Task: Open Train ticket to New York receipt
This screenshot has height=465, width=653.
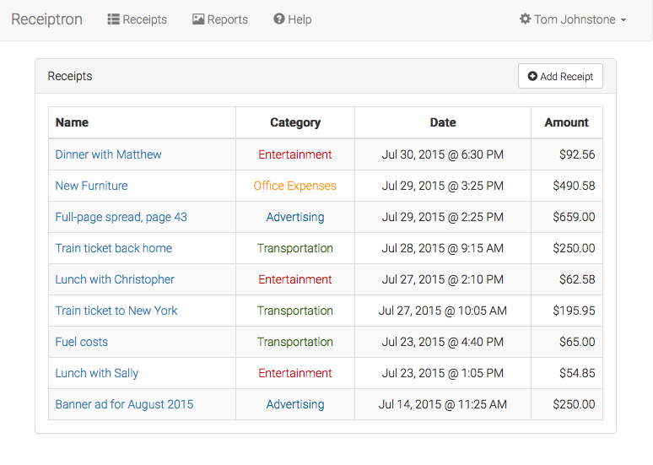Action: [x=116, y=311]
